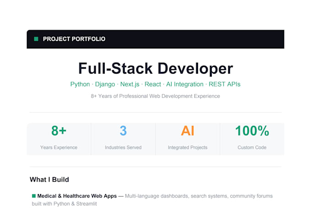Click the What I Build section heading
The image size is (311, 210).
pos(49,180)
